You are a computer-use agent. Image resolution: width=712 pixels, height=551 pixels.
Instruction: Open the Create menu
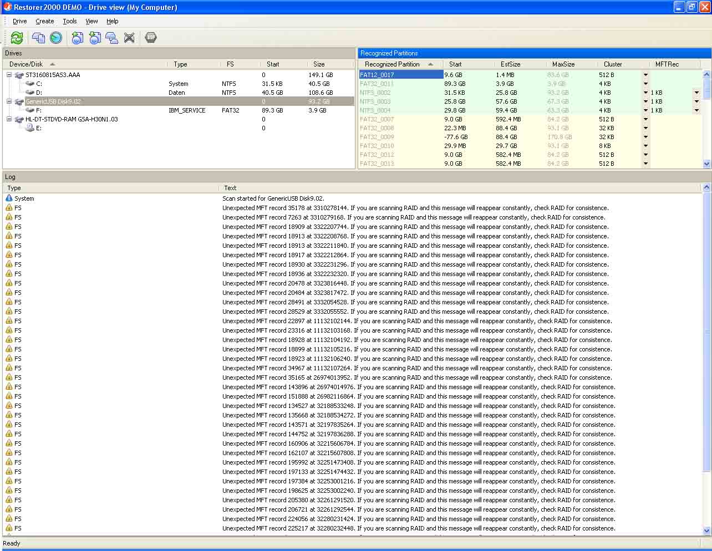[x=45, y=21]
